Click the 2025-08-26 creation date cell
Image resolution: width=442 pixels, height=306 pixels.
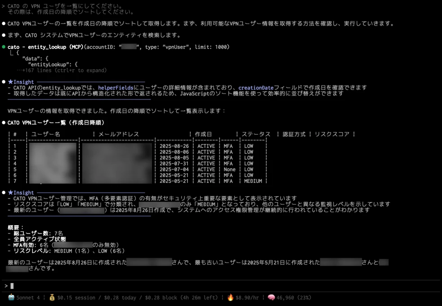point(174,146)
